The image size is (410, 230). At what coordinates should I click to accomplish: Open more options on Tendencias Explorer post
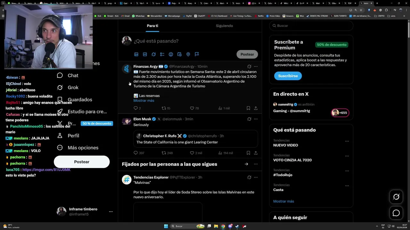click(256, 177)
